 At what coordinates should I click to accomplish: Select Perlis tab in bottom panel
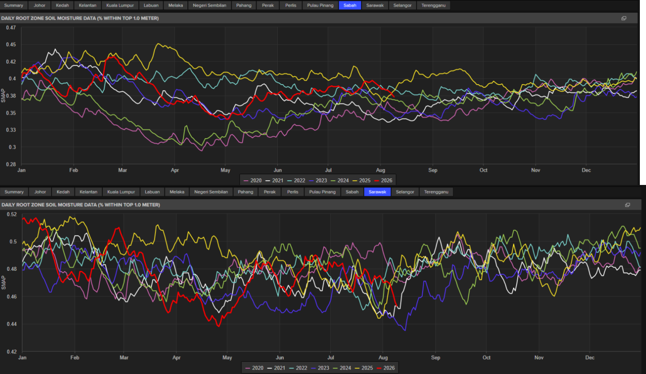coord(293,192)
